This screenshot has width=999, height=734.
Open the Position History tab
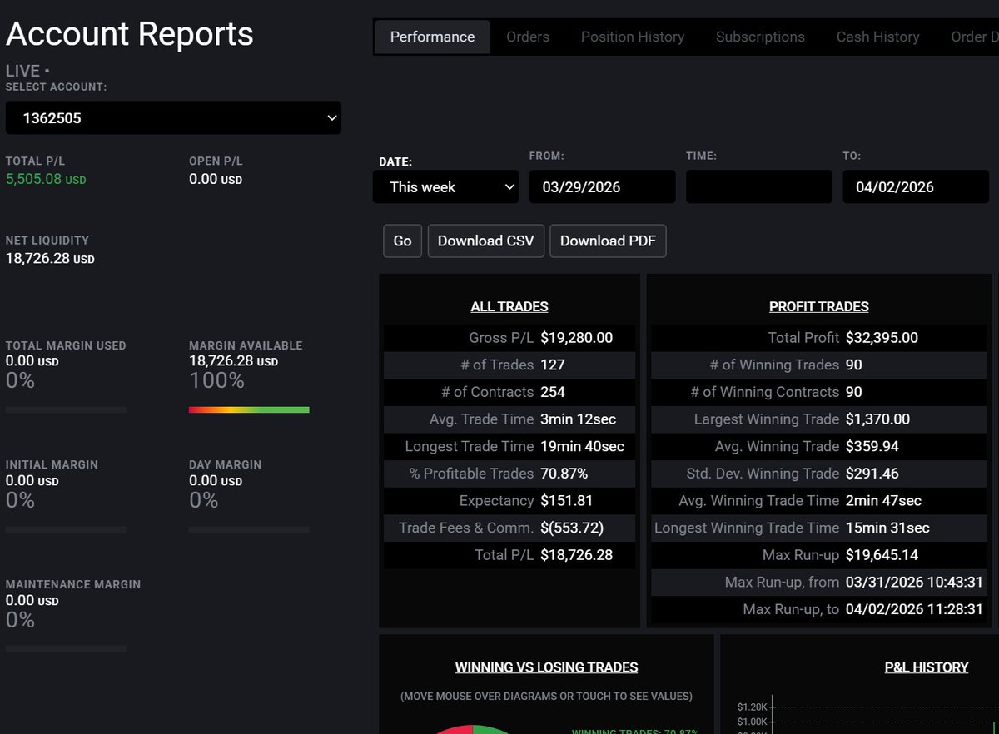633,37
